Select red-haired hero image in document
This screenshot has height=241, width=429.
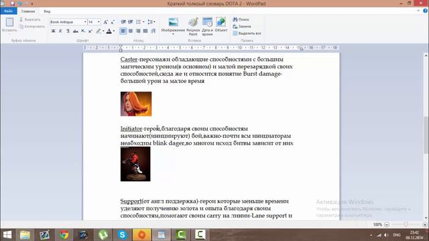point(136,104)
